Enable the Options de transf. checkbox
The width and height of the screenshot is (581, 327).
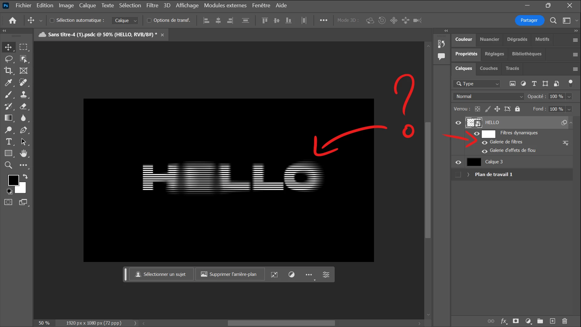149,20
